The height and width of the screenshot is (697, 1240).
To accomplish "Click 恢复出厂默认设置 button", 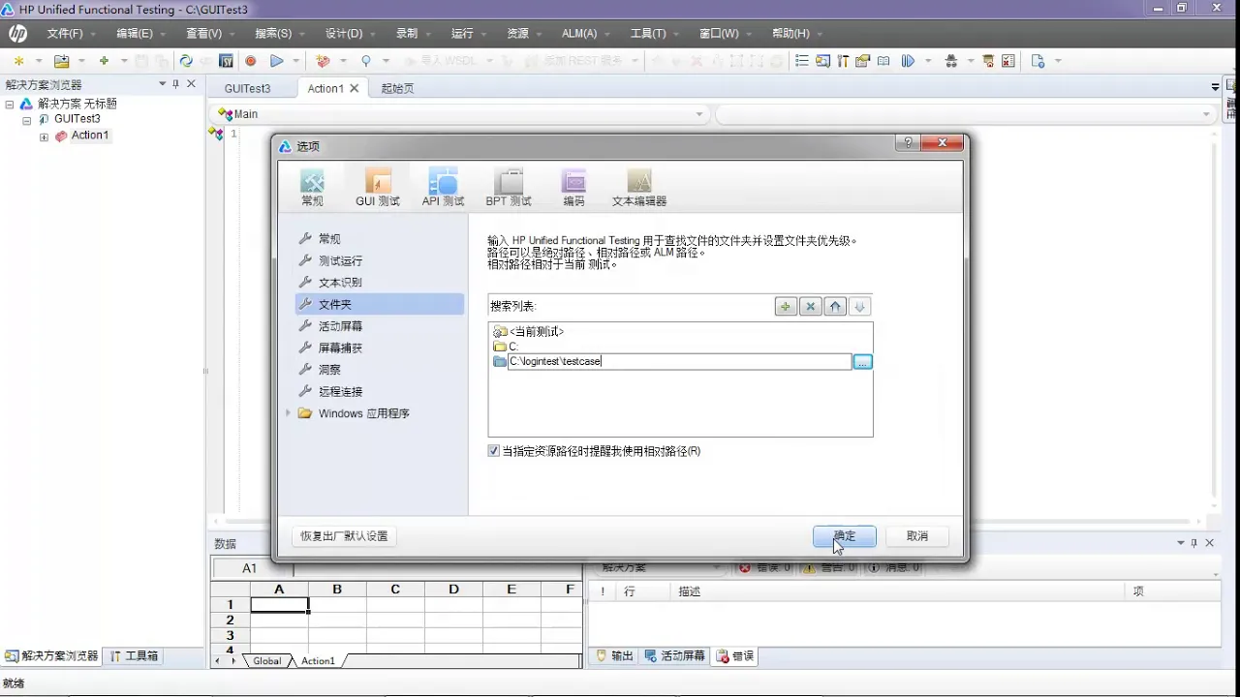I will coord(344,536).
